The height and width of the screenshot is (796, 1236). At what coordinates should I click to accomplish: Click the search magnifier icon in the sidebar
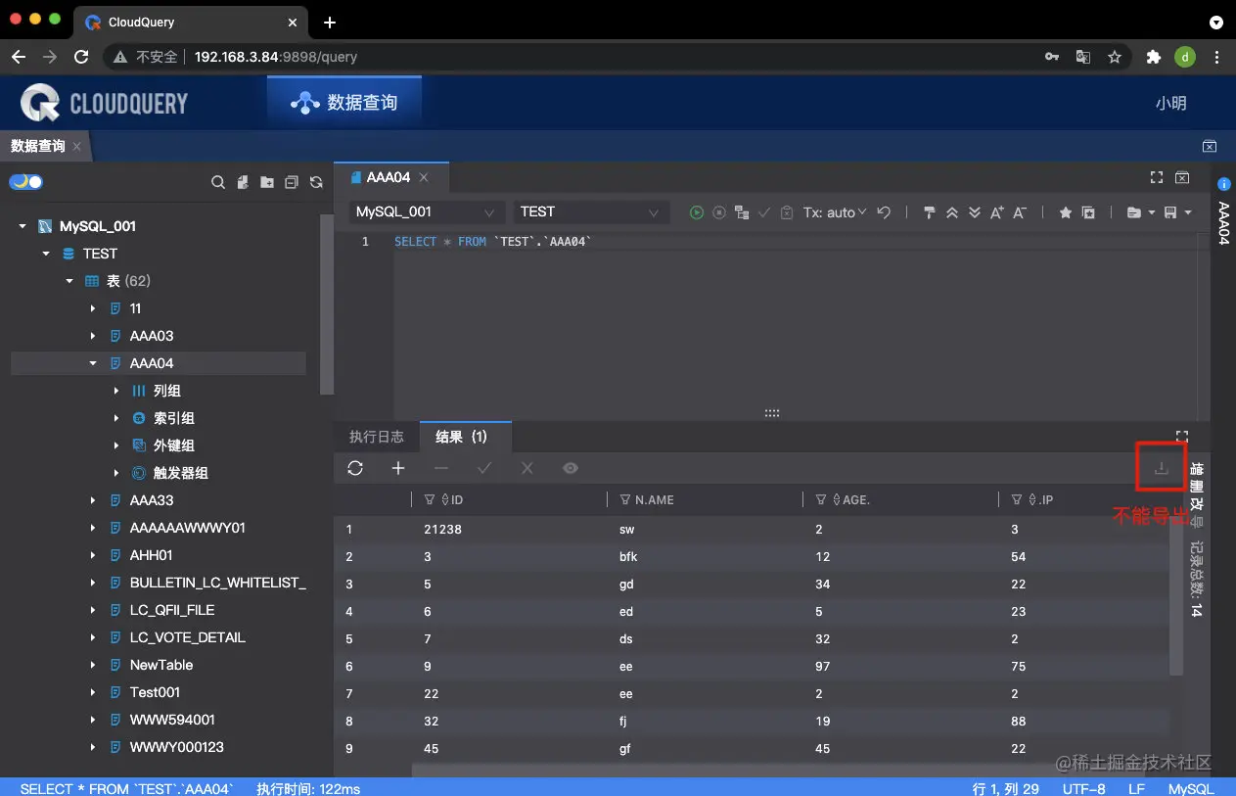point(219,182)
